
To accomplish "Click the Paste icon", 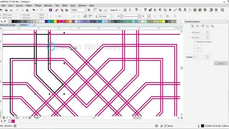I will (x=27, y=10).
